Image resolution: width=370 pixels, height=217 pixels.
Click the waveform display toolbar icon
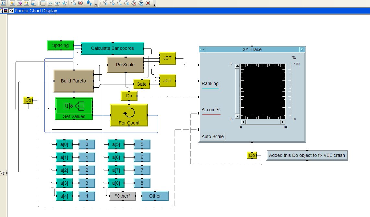[x=64, y=3]
